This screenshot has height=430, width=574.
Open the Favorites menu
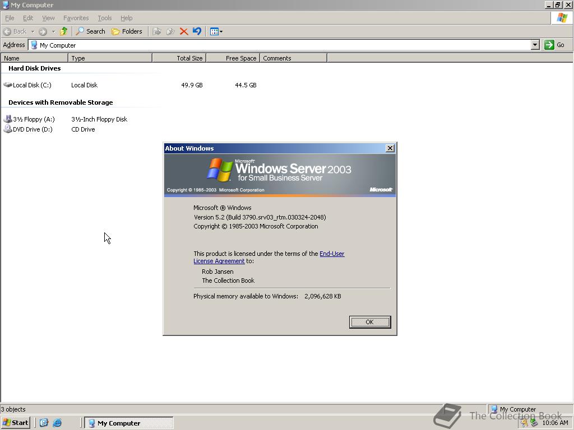pyautogui.click(x=76, y=18)
